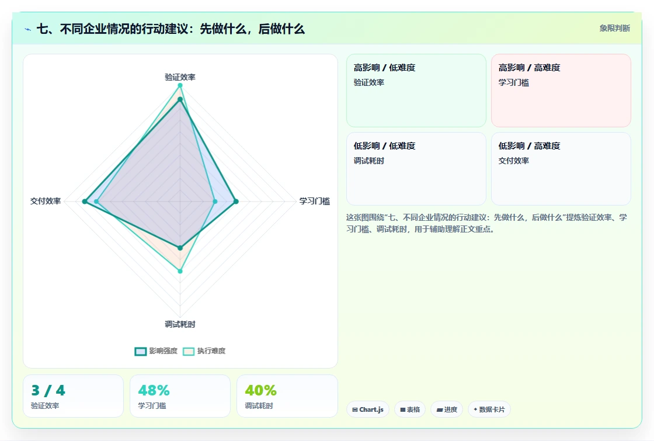Click the 象限判断 label in the header
This screenshot has width=654, height=441.
click(615, 29)
